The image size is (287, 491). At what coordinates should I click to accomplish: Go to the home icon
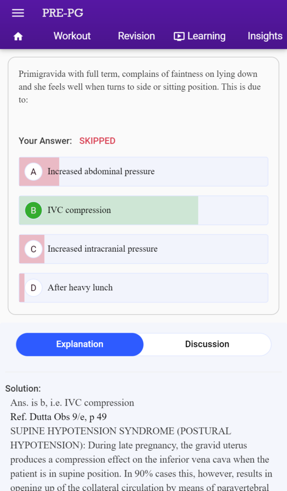click(18, 36)
